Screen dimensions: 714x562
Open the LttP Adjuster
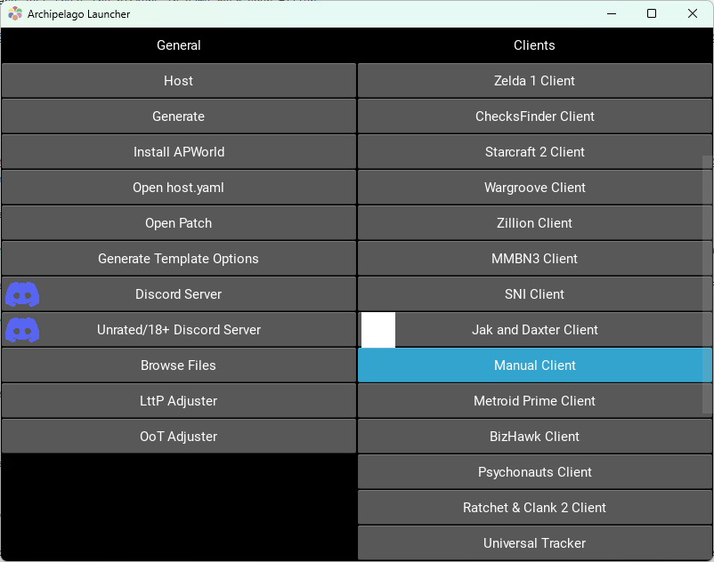point(178,400)
